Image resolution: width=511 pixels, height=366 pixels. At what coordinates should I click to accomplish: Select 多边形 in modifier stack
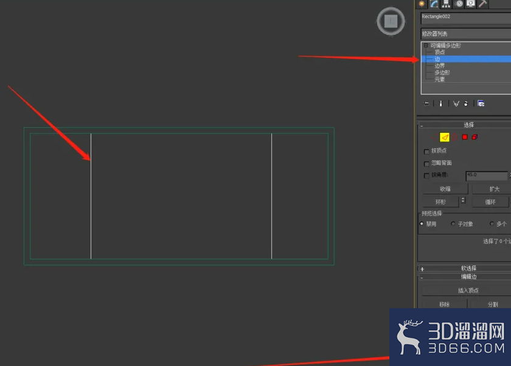442,72
